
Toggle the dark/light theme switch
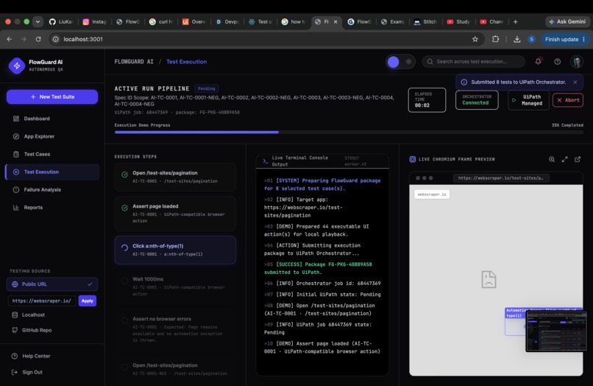pyautogui.click(x=400, y=62)
